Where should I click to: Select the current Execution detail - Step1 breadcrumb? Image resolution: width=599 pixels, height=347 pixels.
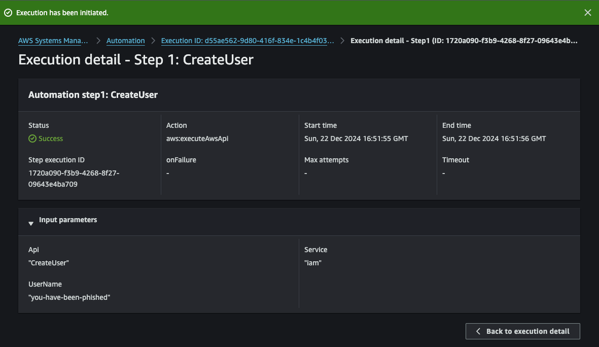point(464,41)
